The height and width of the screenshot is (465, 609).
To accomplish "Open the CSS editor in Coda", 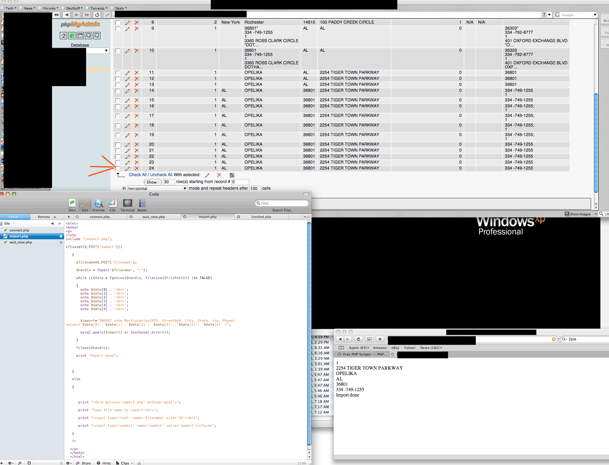I will coord(112,205).
